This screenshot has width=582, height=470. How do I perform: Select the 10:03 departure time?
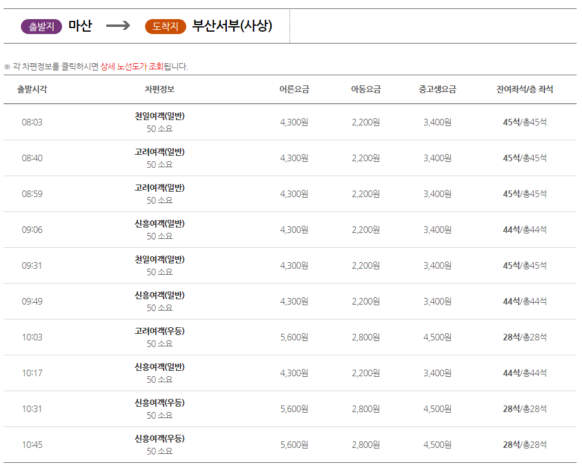[x=32, y=337]
